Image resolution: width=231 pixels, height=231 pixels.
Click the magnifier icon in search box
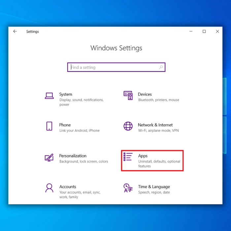click(161, 67)
